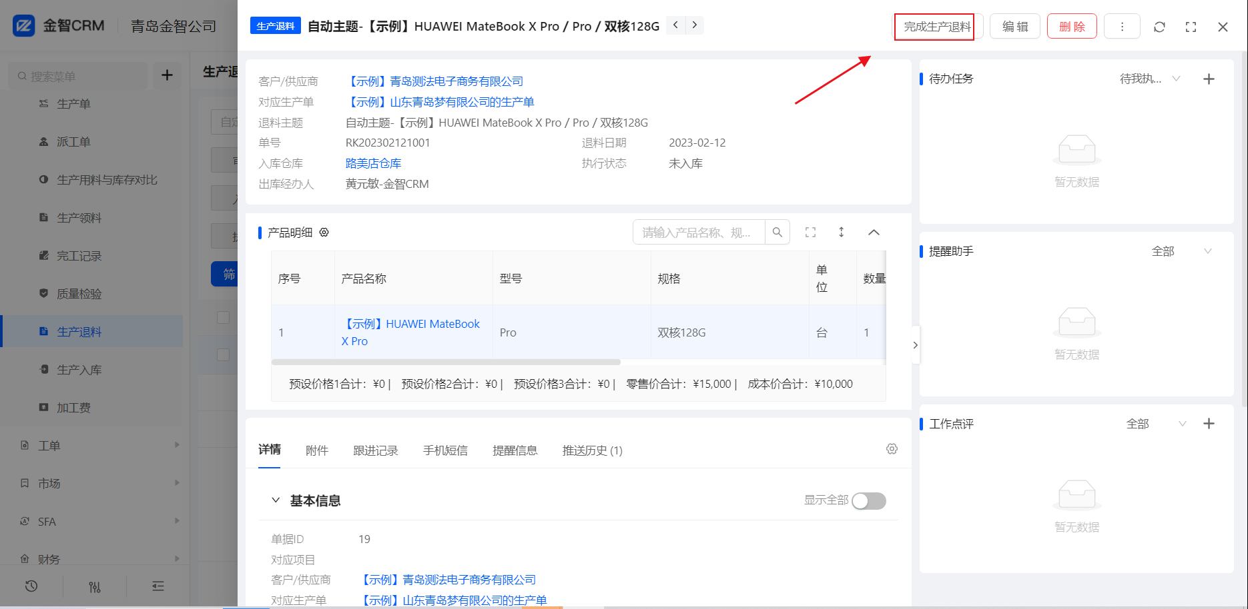Open 完工记录 menu item
1248x609 pixels.
pyautogui.click(x=79, y=256)
